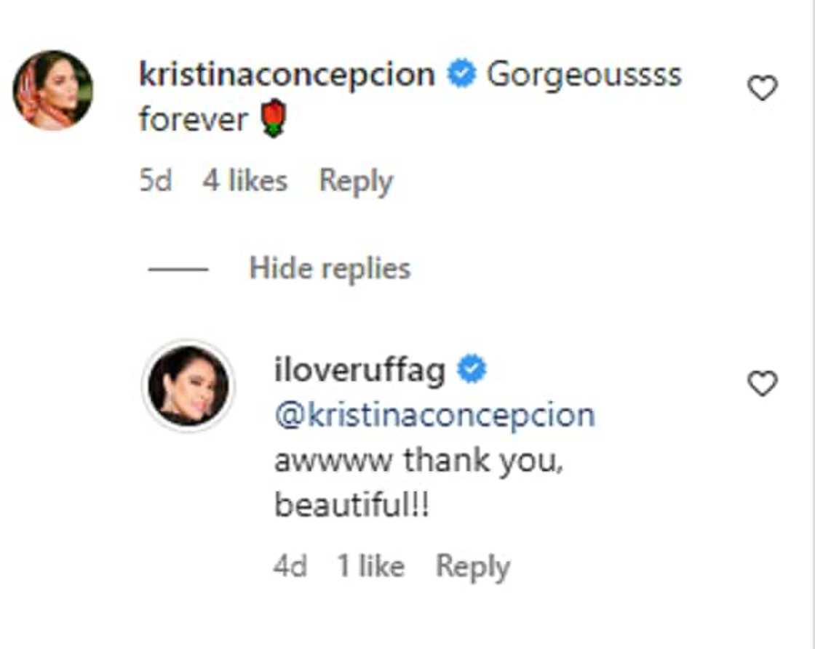The height and width of the screenshot is (649, 815).
Task: Click the 5d timestamp on first comment
Action: 155,181
